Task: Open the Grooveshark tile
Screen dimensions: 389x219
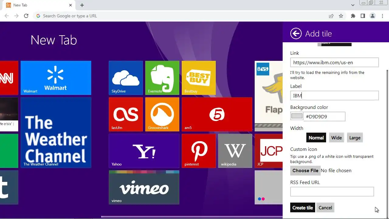Action: click(162, 114)
